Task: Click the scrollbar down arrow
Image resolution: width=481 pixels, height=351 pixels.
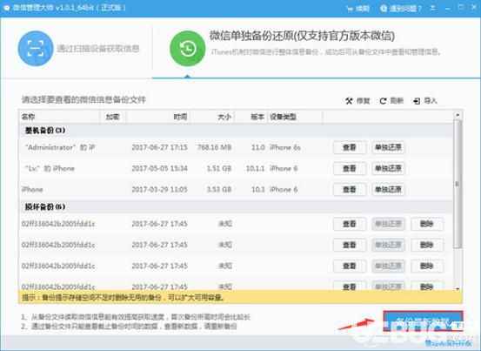Action: pos(458,288)
